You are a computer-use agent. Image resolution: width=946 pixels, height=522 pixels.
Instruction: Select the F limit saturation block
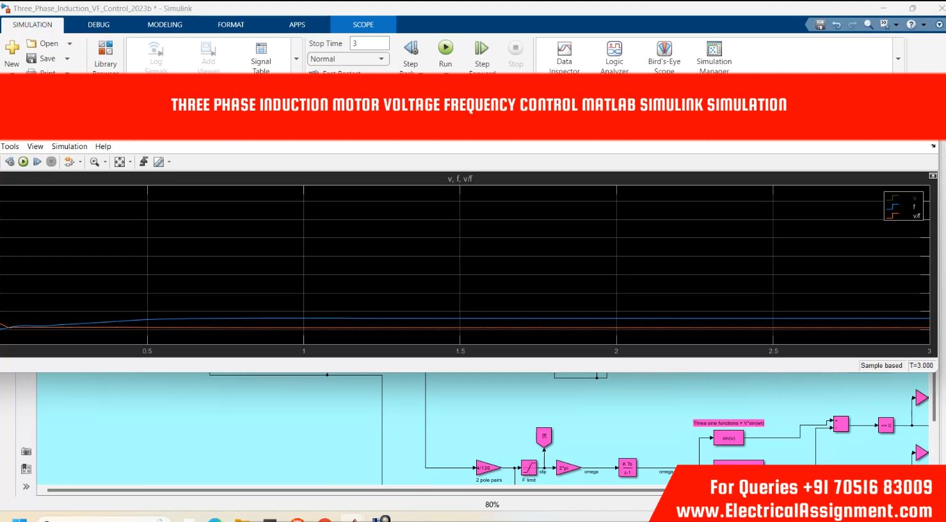click(529, 468)
